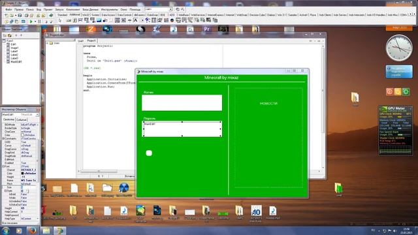Open the Запуск menu
Screen dimensions: 418x235
pyautogui.click(x=59, y=9)
